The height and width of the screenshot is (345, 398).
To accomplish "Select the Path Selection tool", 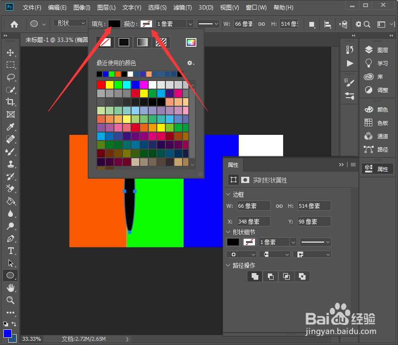I will (10, 263).
